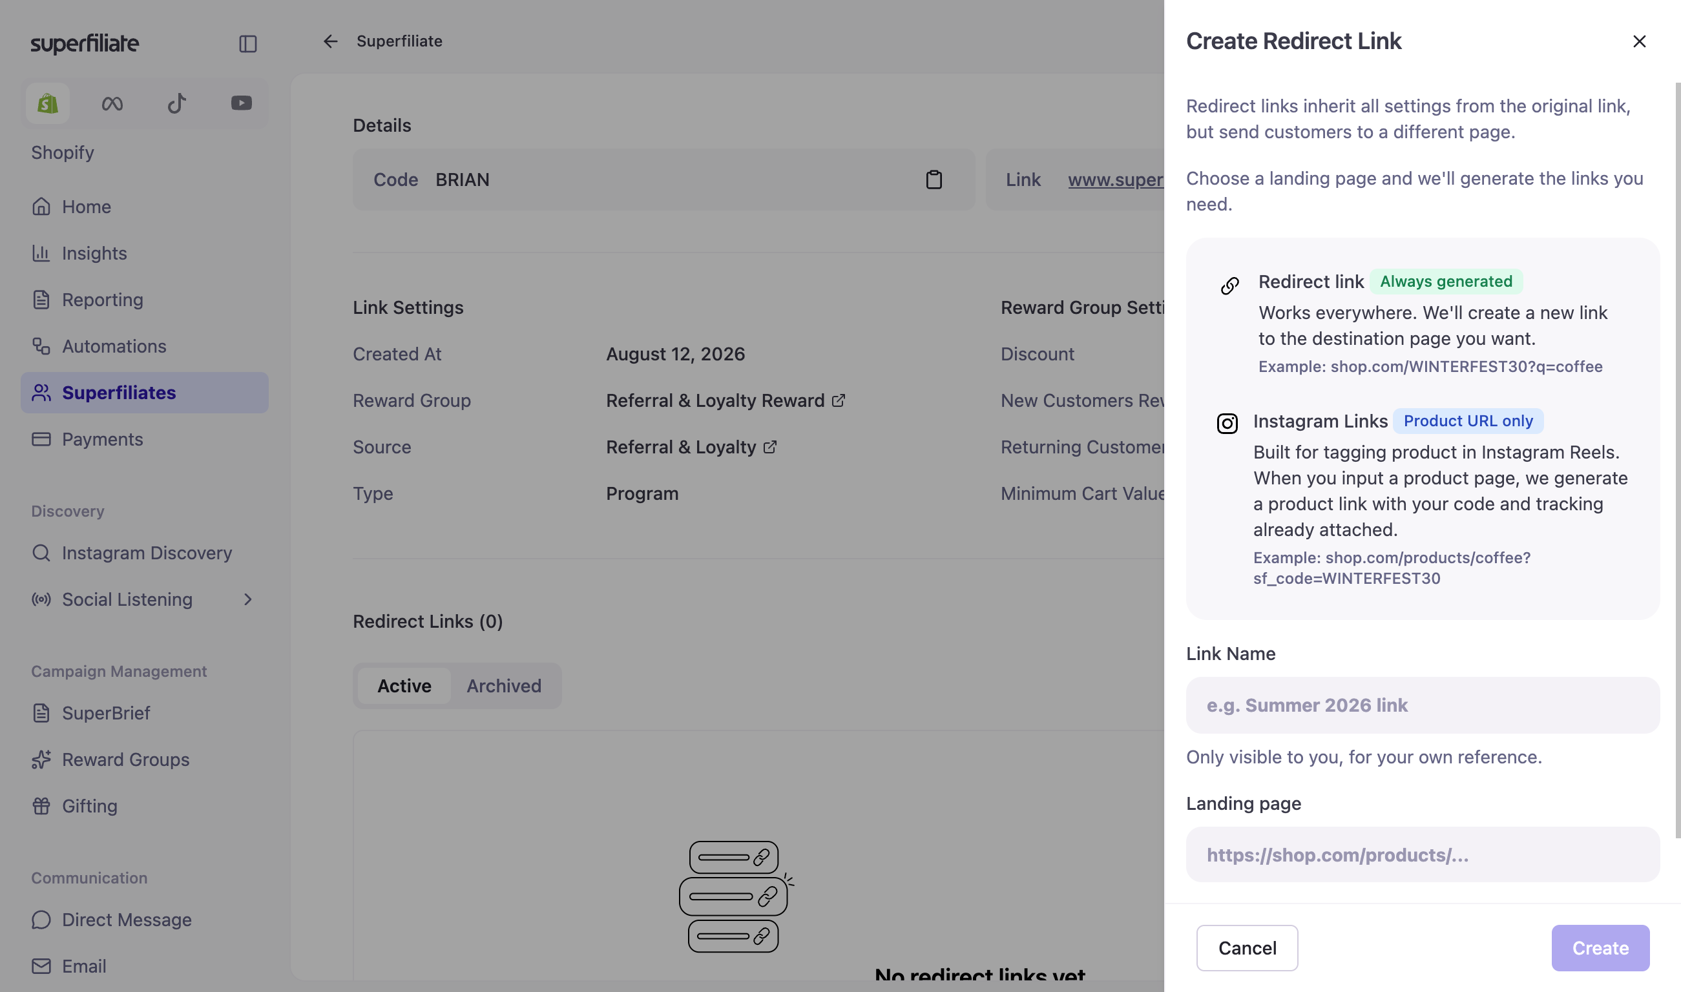Click the redirect link chain icon
Image resolution: width=1681 pixels, height=992 pixels.
coord(1229,285)
